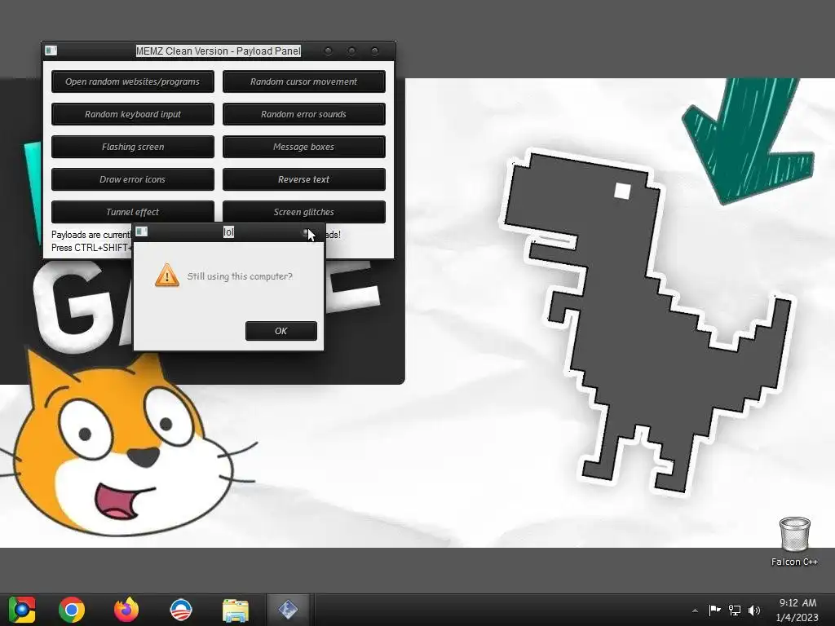Toggle the 'Random keyboard input' payload
The height and width of the screenshot is (626, 835).
tap(133, 114)
